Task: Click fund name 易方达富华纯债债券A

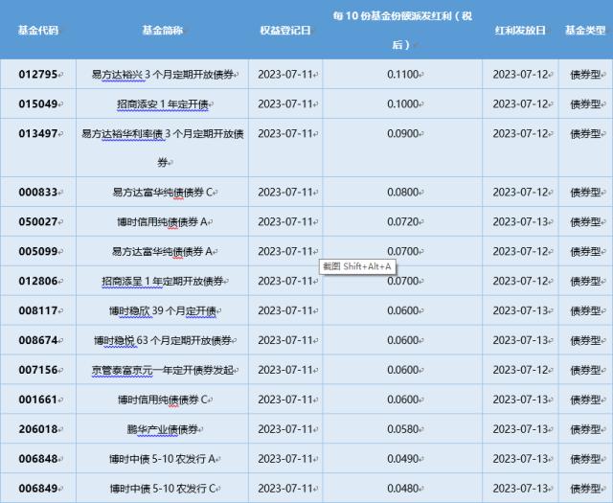Action: (162, 251)
